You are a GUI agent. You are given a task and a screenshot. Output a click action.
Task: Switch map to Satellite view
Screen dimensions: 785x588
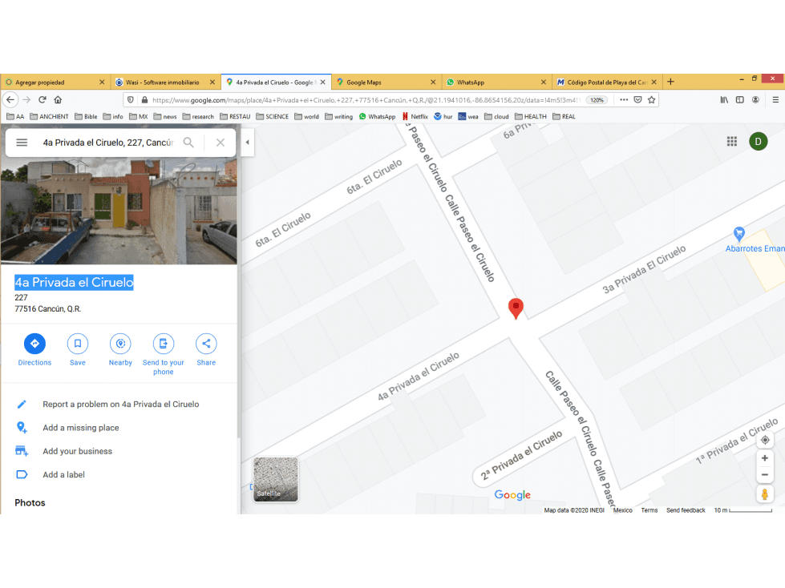[275, 479]
